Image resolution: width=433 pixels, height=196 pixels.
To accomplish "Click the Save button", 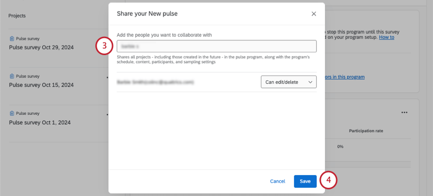I will click(x=305, y=181).
